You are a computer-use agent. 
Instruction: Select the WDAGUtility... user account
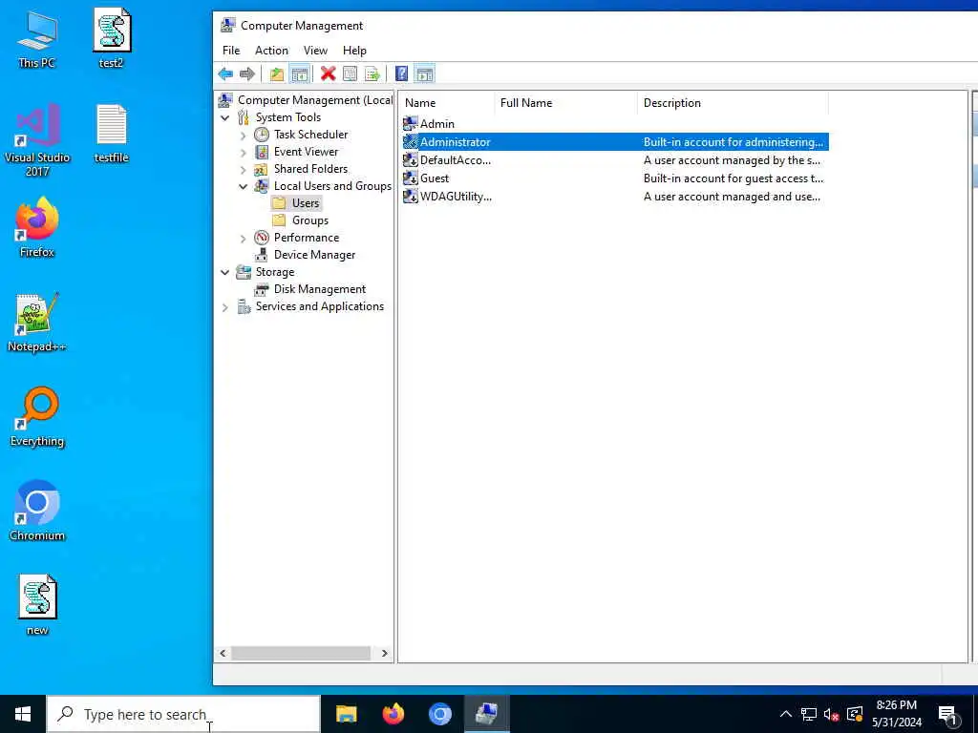click(x=447, y=197)
